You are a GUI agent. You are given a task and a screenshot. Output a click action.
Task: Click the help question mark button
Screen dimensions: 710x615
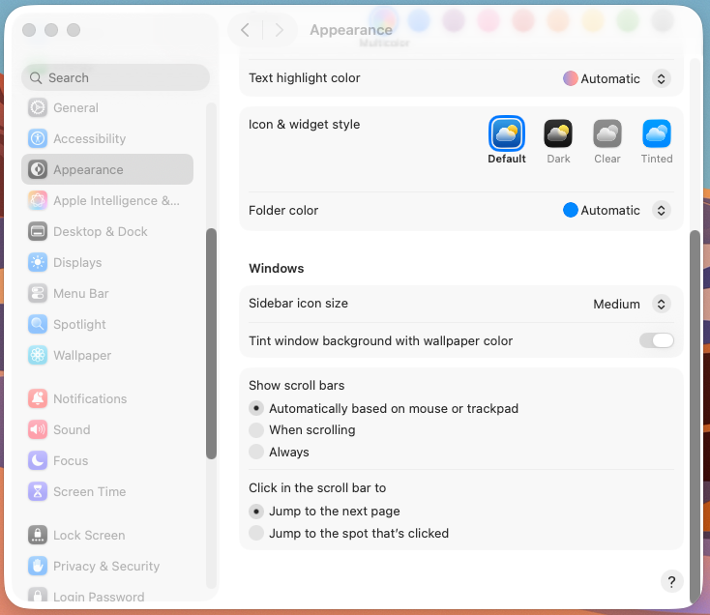pos(671,581)
